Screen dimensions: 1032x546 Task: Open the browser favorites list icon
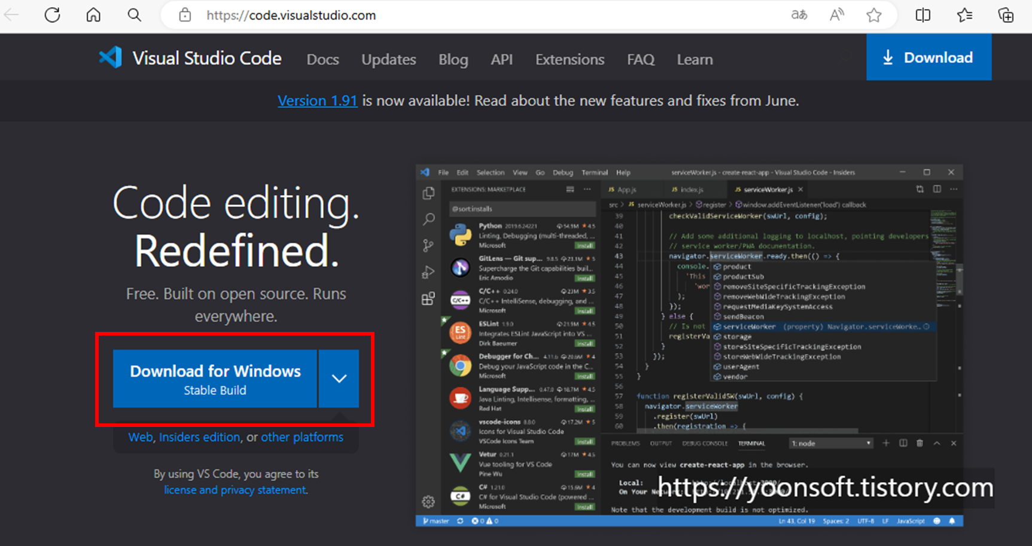pyautogui.click(x=964, y=15)
